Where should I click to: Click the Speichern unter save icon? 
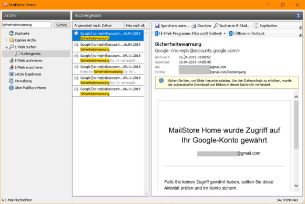[x=157, y=26]
